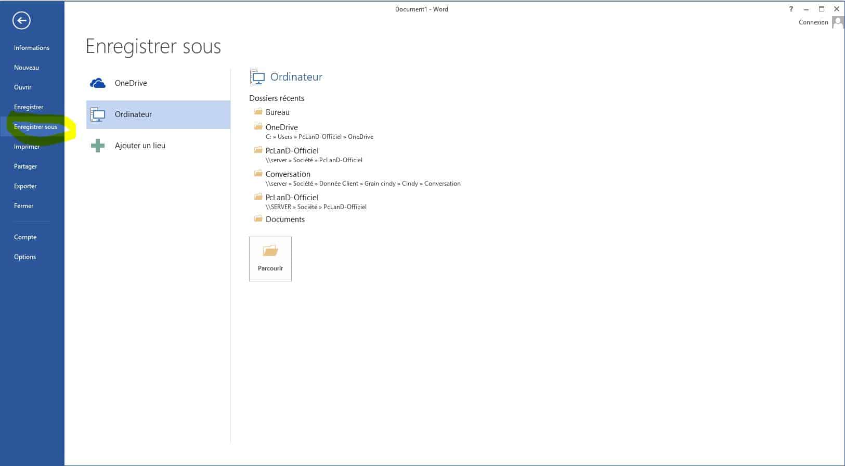This screenshot has height=466, width=845.
Task: Choose Imprimer from the backstage menu
Action: pyautogui.click(x=27, y=147)
